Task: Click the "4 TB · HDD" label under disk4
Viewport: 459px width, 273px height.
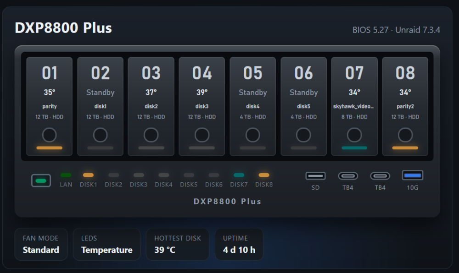Action: pos(252,117)
